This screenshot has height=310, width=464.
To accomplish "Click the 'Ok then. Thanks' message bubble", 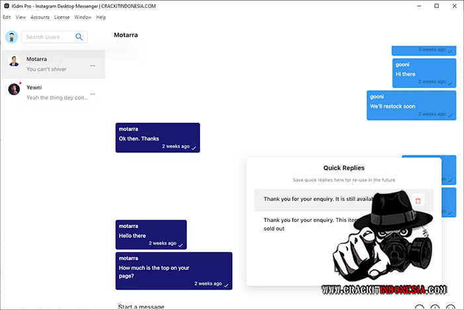I will point(158,137).
